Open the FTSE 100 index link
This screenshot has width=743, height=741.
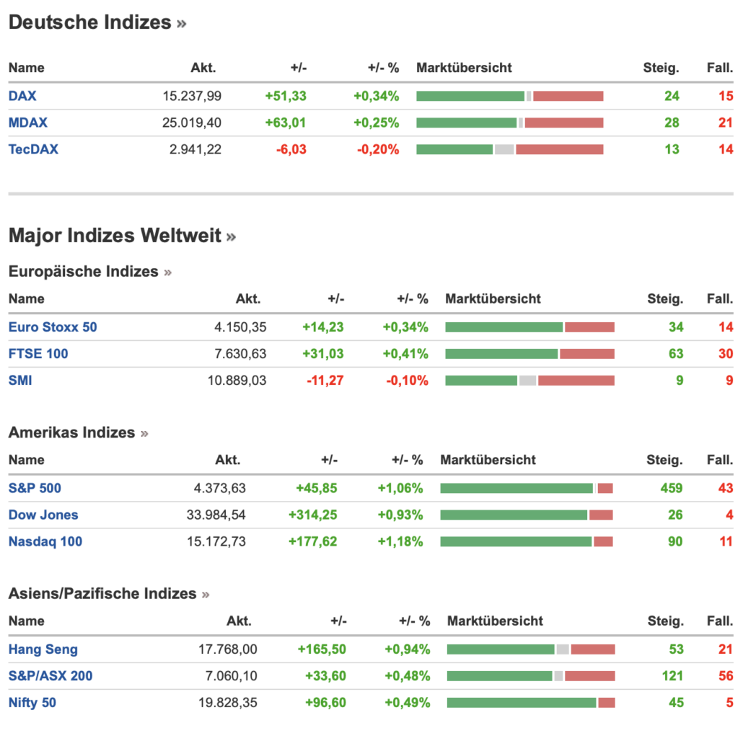click(x=38, y=354)
